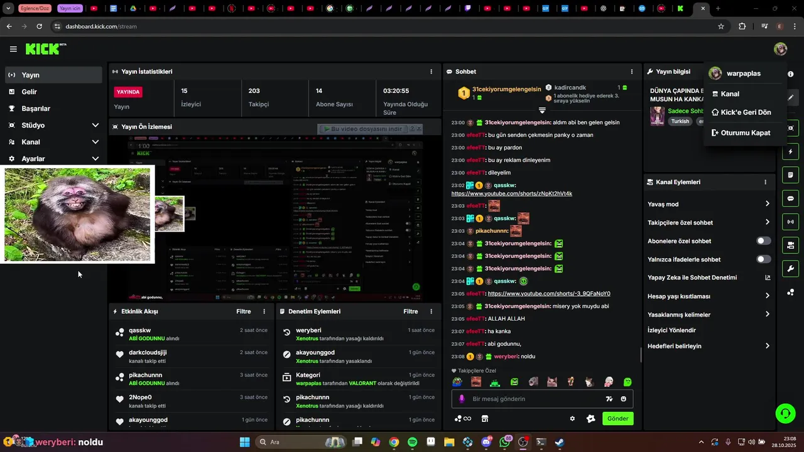Screen dimensions: 804x452
Task: Click the note document icon in right sidebar
Action: pyautogui.click(x=790, y=175)
